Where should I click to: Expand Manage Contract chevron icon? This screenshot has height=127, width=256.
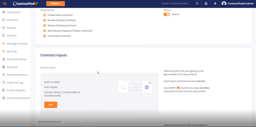3,43
